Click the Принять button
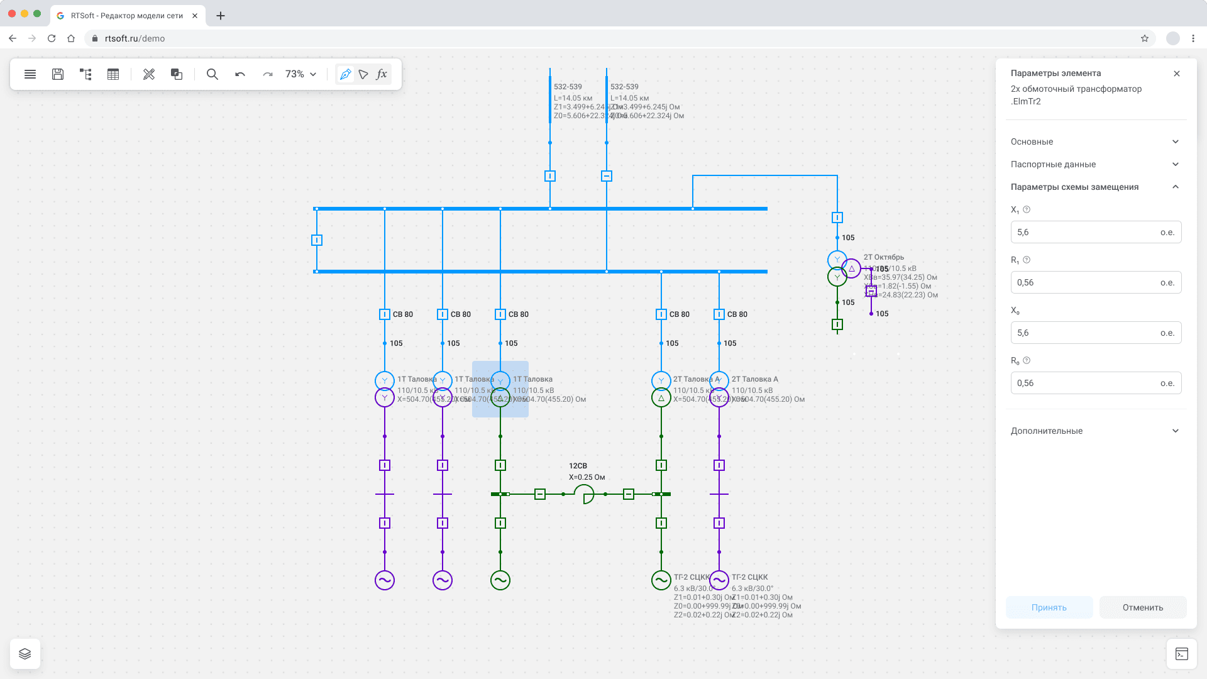 1049,607
